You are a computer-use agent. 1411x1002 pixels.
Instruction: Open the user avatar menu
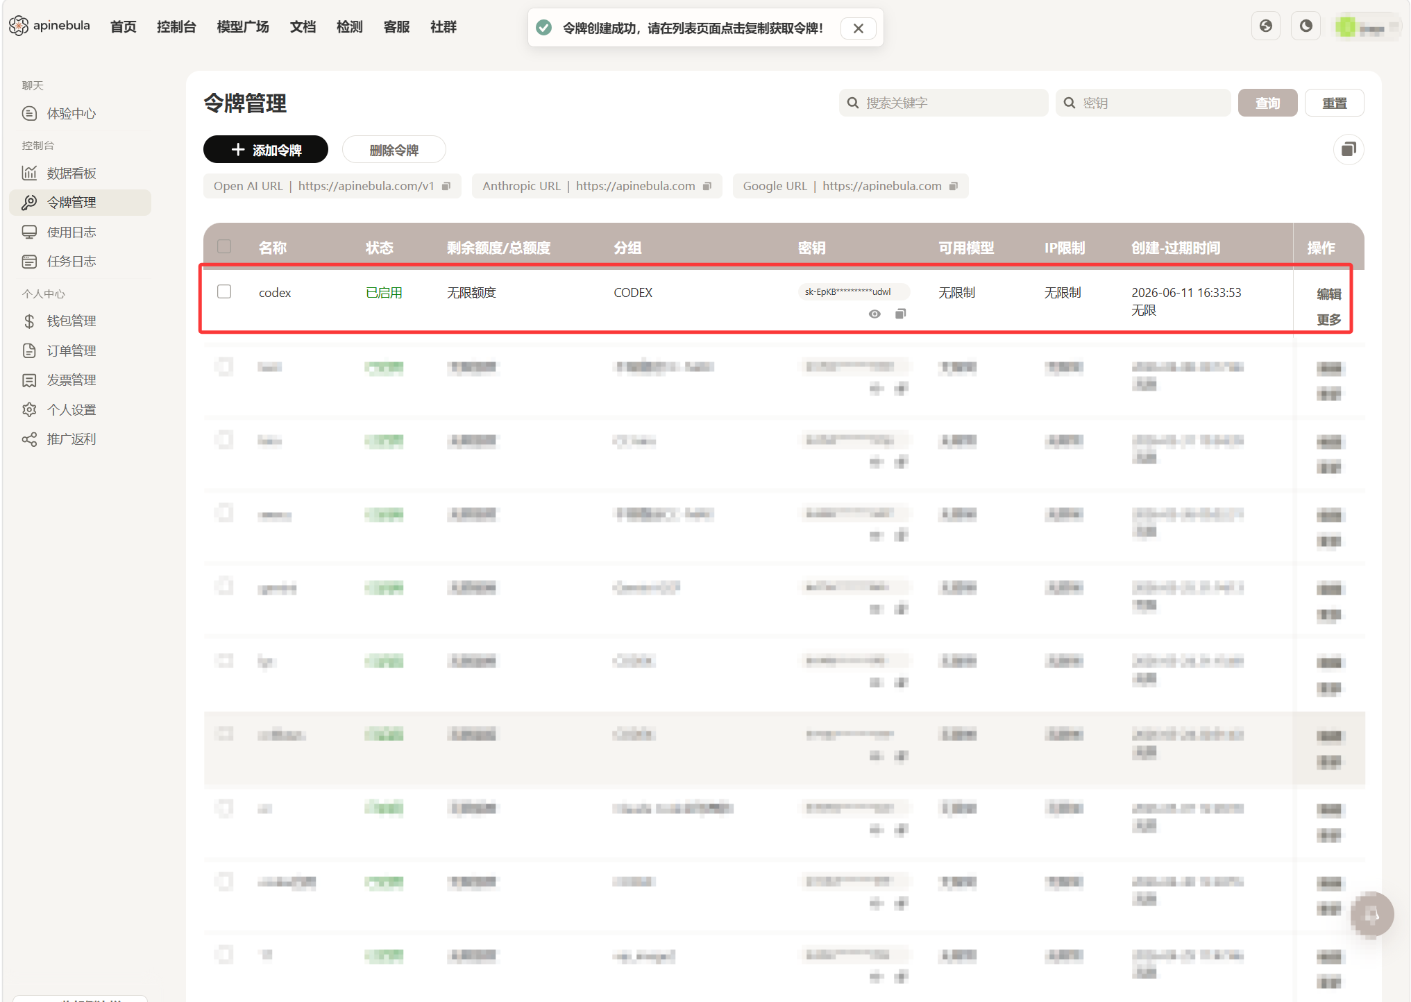click(x=1366, y=27)
